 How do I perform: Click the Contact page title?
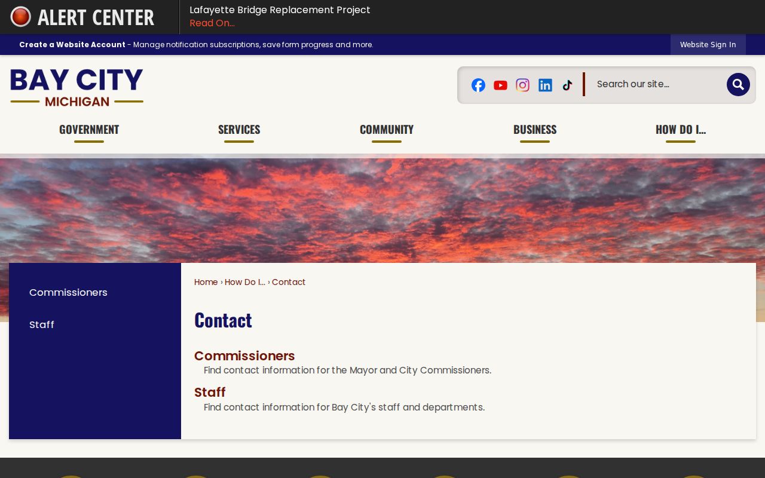pyautogui.click(x=223, y=320)
